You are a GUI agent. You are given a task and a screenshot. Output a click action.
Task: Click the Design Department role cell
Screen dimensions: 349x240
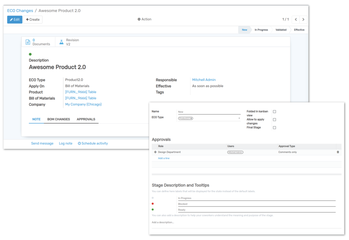pos(169,152)
